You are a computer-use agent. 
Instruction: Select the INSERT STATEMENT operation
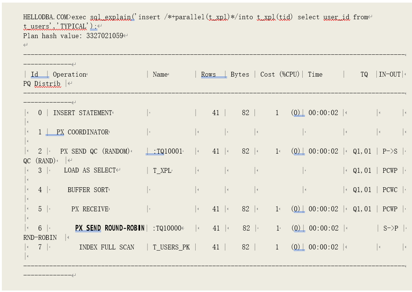[x=82, y=113]
